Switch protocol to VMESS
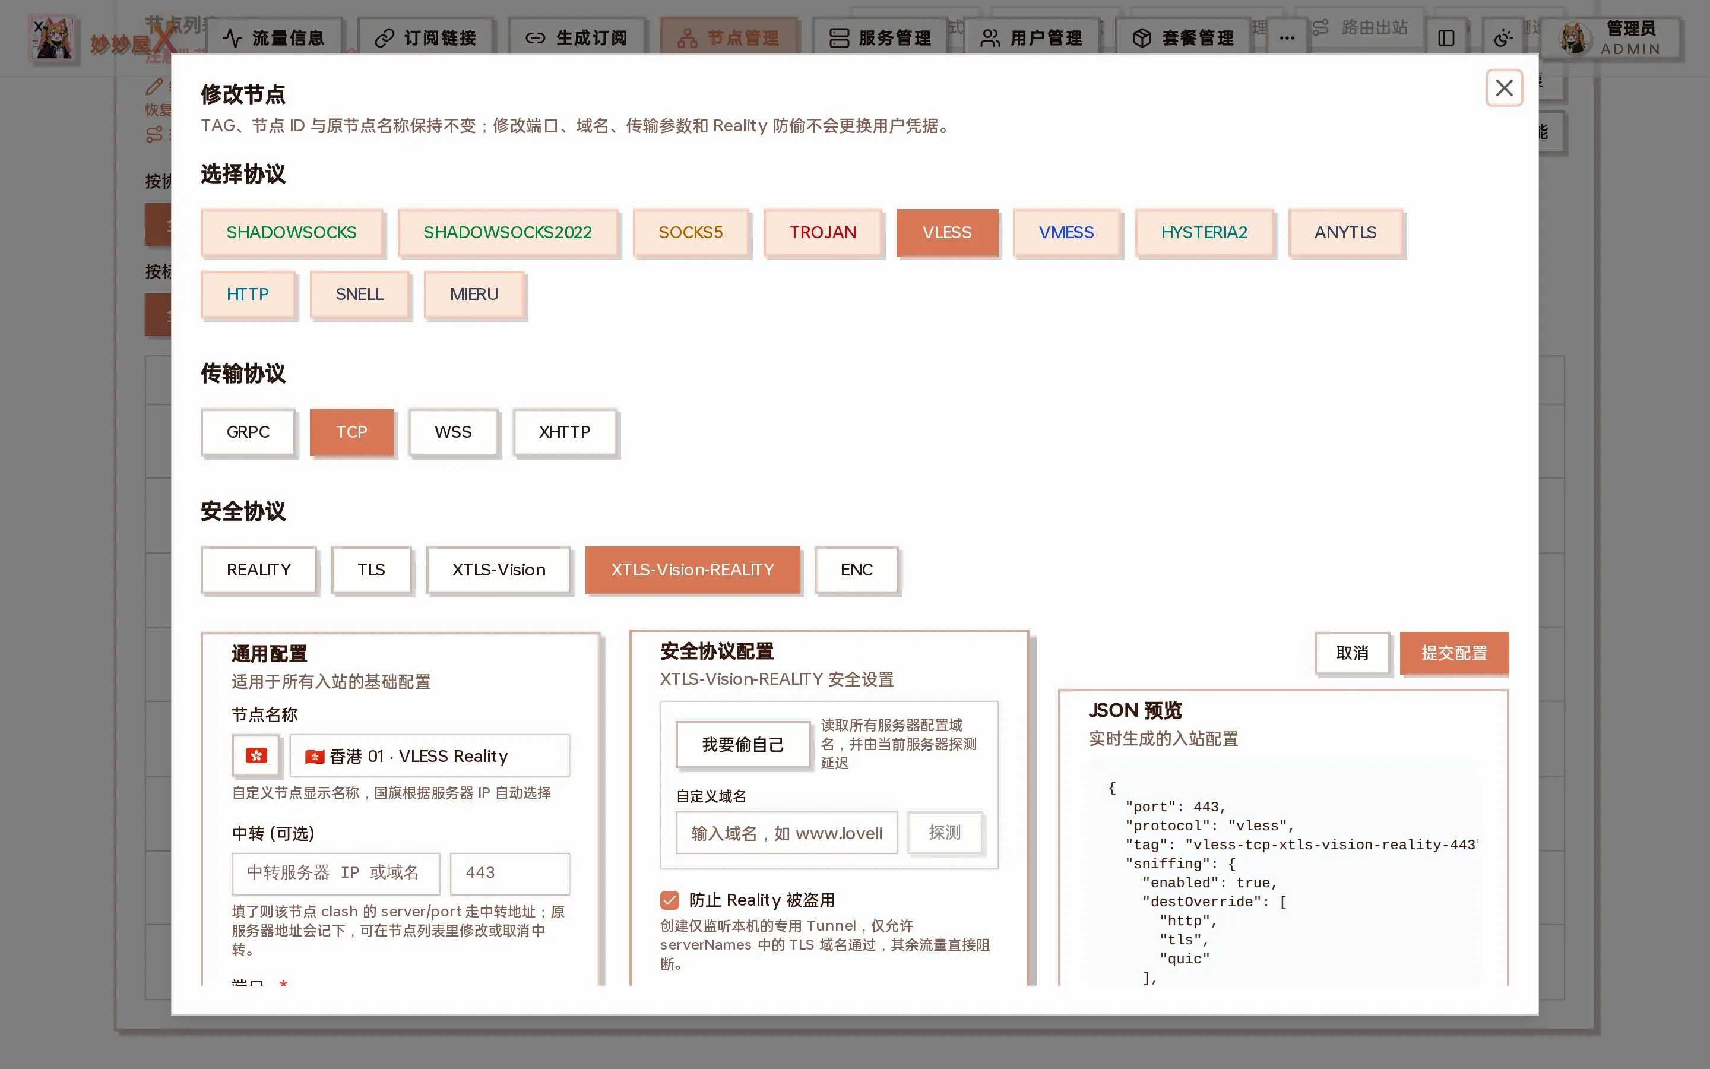Image resolution: width=1710 pixels, height=1069 pixels. [x=1066, y=233]
